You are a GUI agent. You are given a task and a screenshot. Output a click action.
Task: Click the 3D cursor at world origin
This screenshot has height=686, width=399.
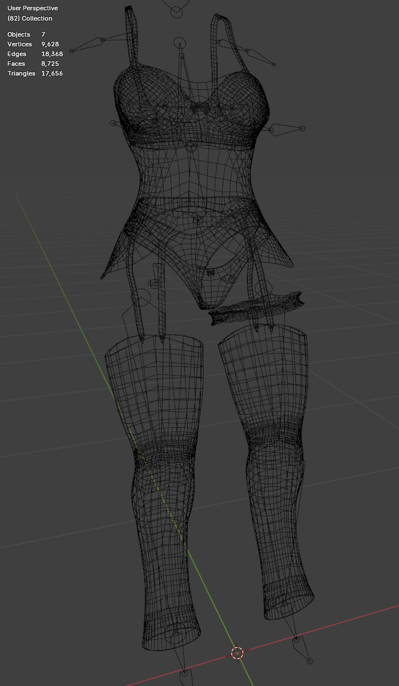click(237, 652)
